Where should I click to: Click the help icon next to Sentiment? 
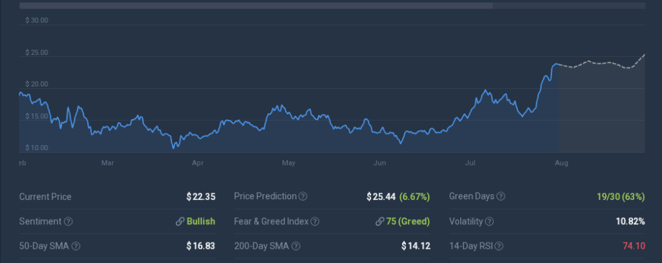[69, 221]
